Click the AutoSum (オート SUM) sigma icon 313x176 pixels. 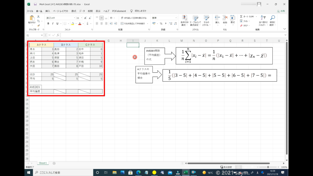(241, 16)
